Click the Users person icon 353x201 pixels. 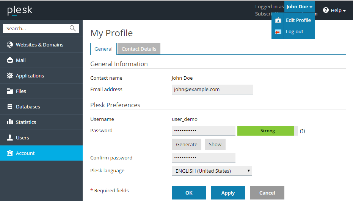(10, 138)
